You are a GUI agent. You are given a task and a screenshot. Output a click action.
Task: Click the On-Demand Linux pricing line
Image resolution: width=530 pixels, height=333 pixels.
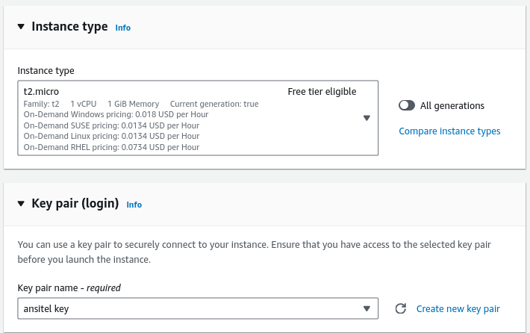[111, 136]
